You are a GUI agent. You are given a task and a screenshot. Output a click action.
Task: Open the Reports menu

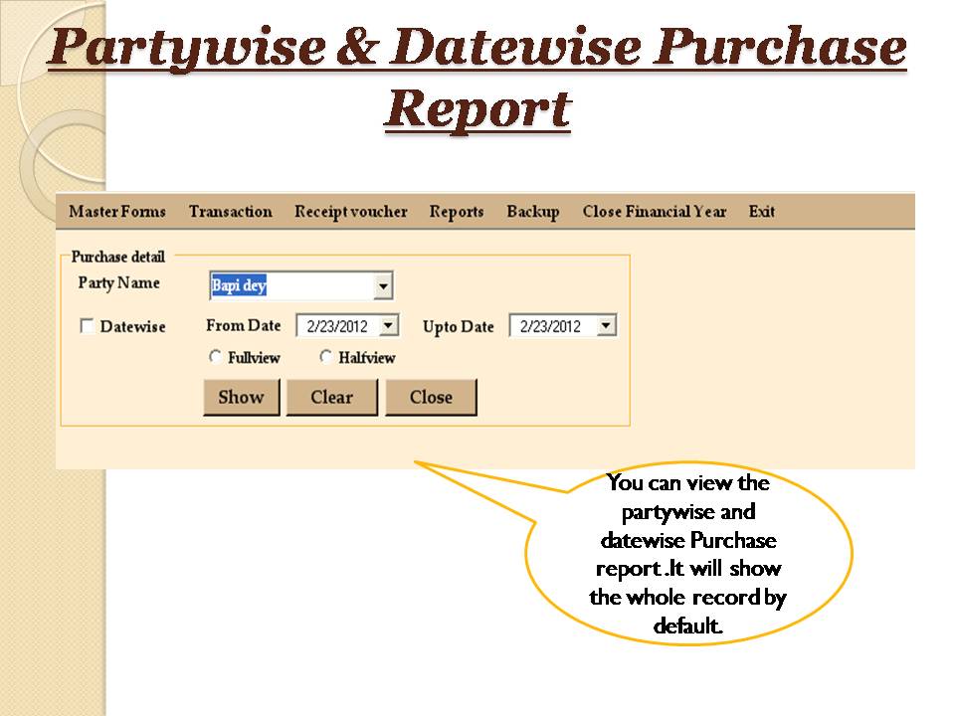tap(457, 211)
